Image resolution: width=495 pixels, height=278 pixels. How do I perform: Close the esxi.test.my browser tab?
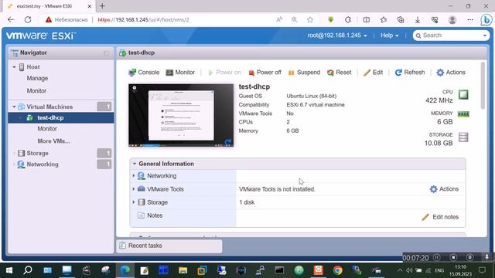tap(90, 6)
